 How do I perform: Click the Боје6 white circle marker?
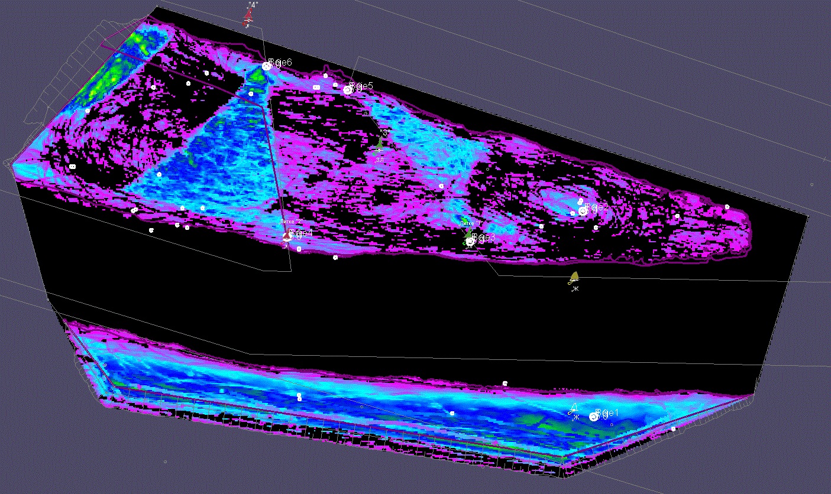pyautogui.click(x=267, y=66)
